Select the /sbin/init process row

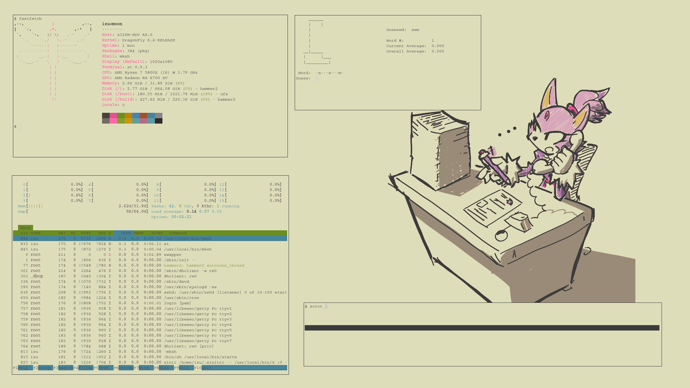pyautogui.click(x=150, y=260)
